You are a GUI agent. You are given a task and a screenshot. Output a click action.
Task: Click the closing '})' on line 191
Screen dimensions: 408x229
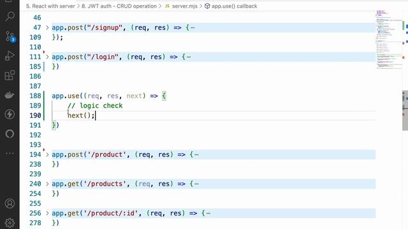point(55,125)
